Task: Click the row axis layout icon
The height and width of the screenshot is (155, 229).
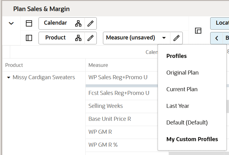Action: [29, 38]
